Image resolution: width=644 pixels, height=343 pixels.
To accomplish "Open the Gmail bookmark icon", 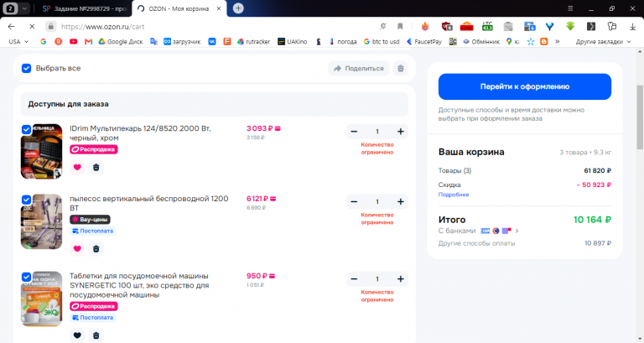I will tap(88, 41).
